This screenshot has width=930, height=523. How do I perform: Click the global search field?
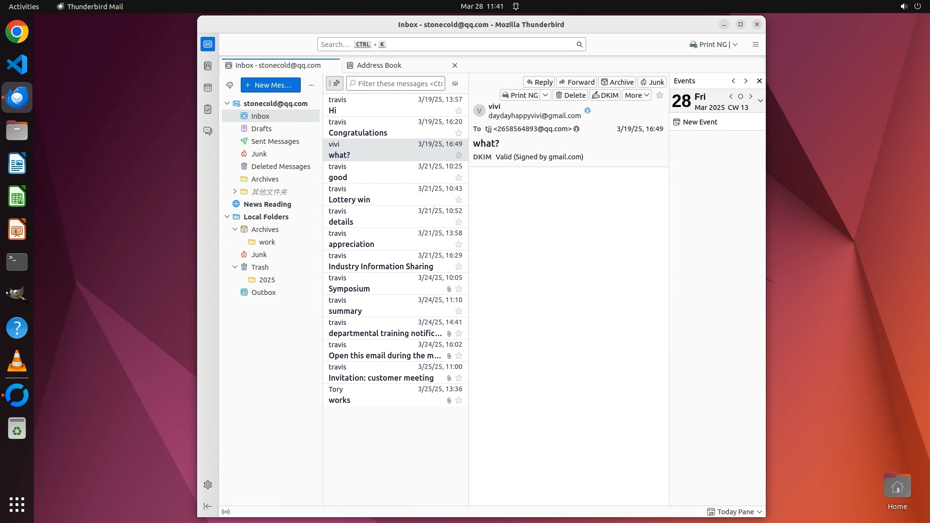pyautogui.click(x=446, y=45)
